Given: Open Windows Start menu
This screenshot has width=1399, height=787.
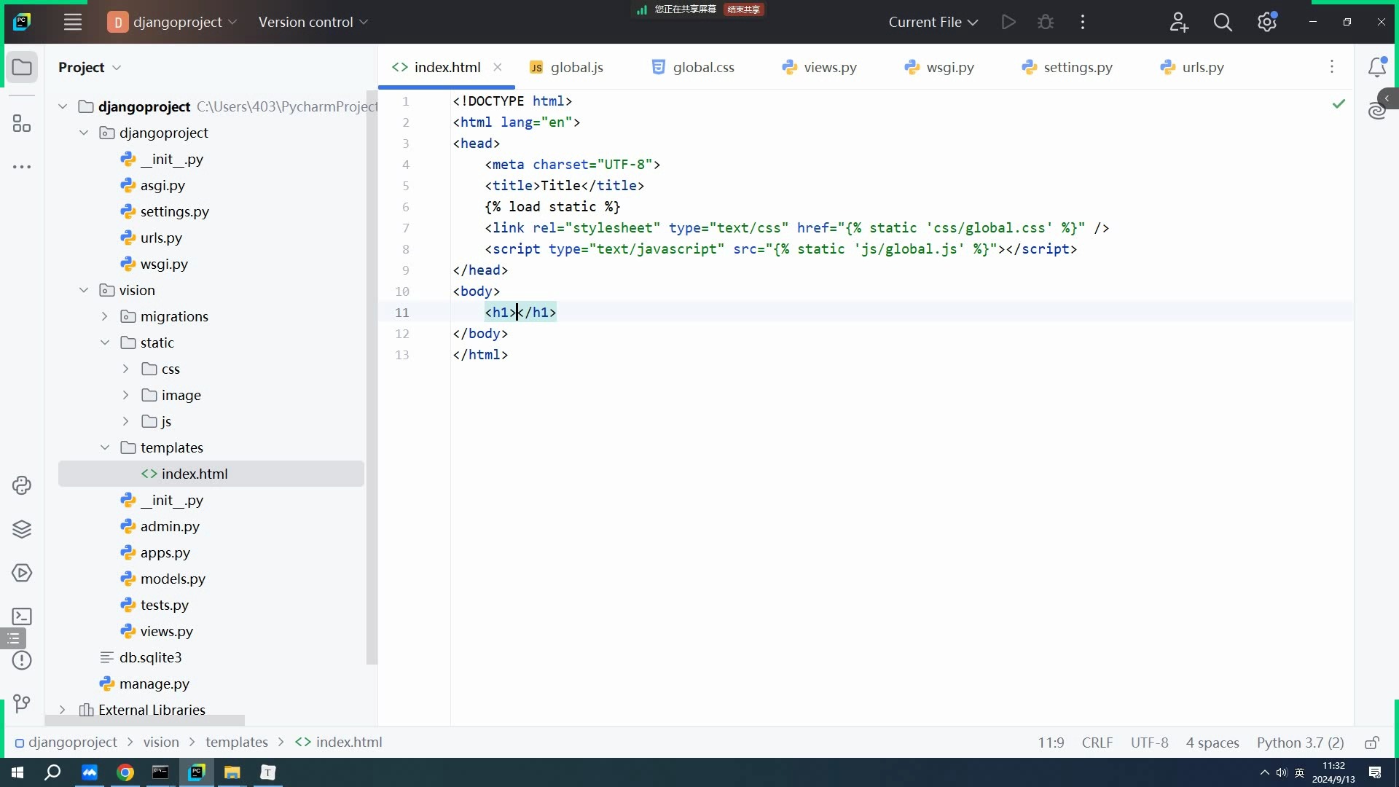Looking at the screenshot, I should 17,772.
